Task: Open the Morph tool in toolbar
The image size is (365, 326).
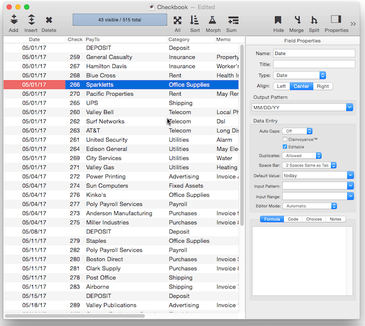Action: 212,20
